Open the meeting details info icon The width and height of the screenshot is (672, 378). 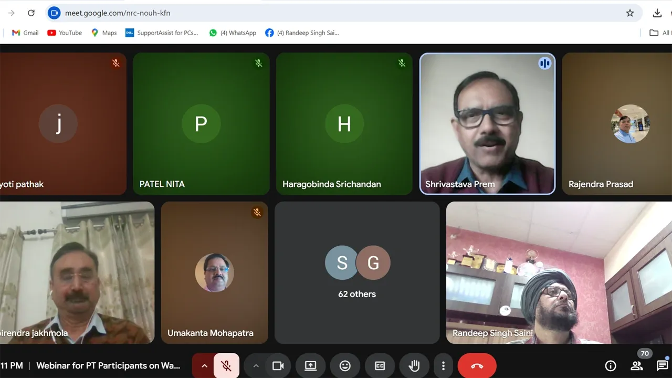[610, 366]
